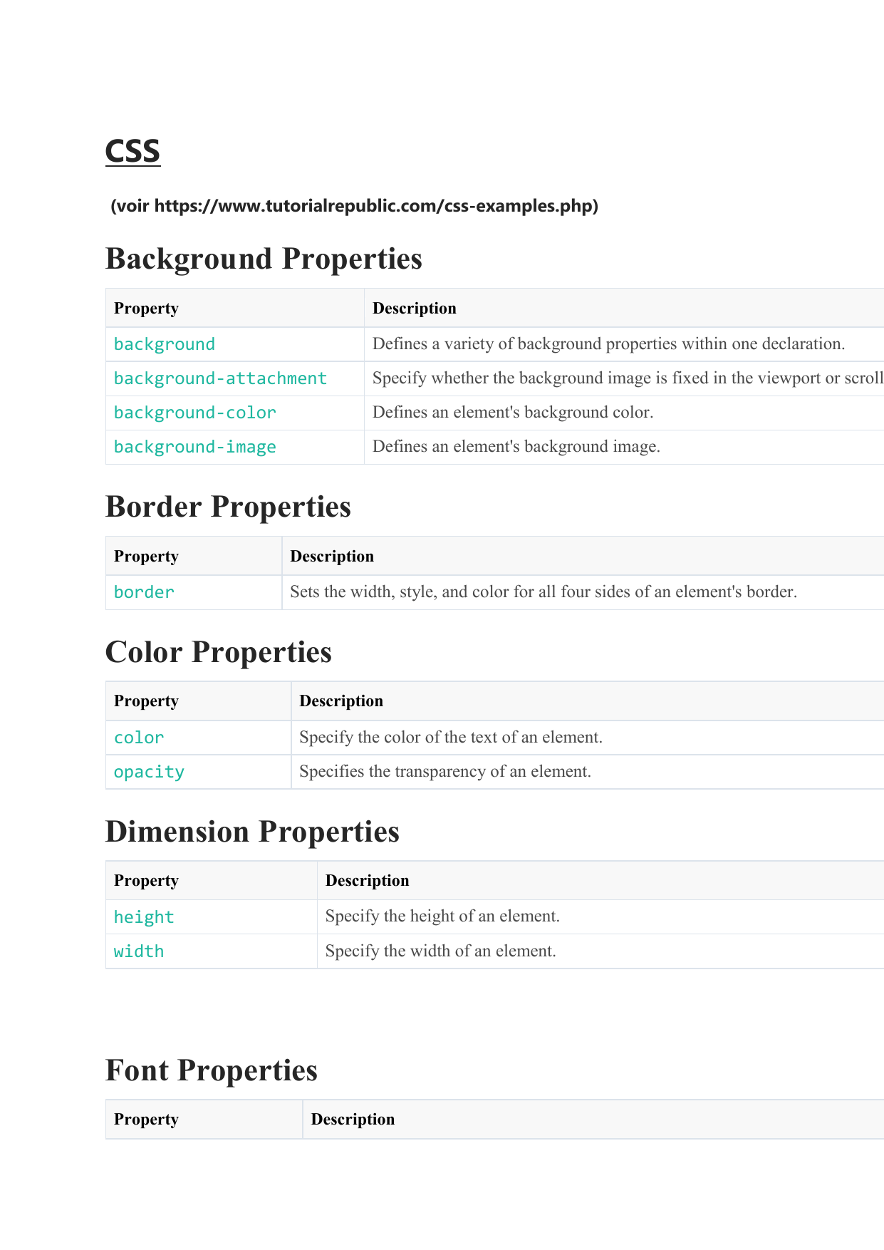Open the color property link in Color Properties
Image resolution: width=884 pixels, height=1250 pixels.
pyautogui.click(x=139, y=738)
